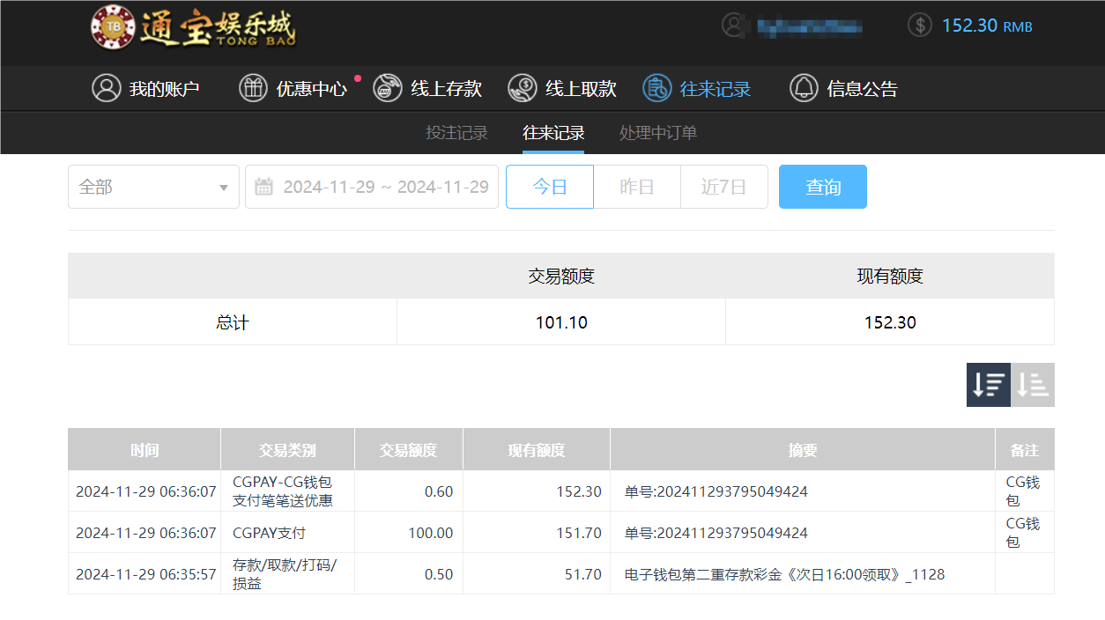Click the user avatar icon in the header
The image size is (1105, 620).
pyautogui.click(x=732, y=25)
